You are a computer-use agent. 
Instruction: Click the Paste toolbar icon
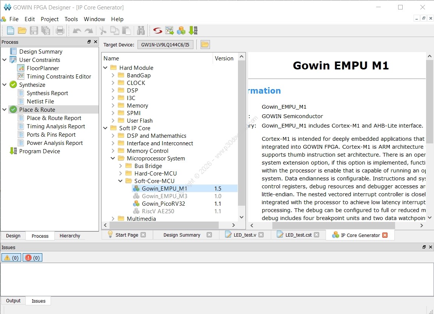coord(127,31)
